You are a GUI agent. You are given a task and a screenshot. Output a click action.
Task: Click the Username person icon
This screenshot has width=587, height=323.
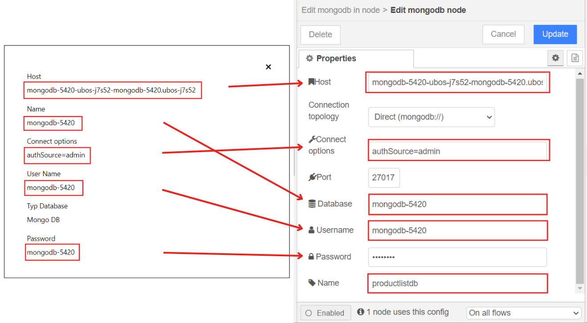tap(311, 230)
